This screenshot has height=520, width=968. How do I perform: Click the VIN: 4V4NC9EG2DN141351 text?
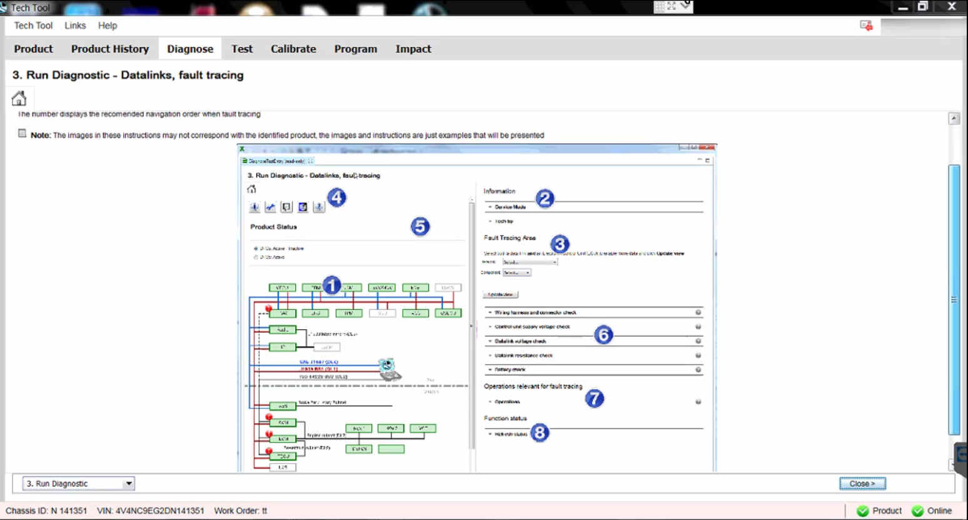[151, 511]
